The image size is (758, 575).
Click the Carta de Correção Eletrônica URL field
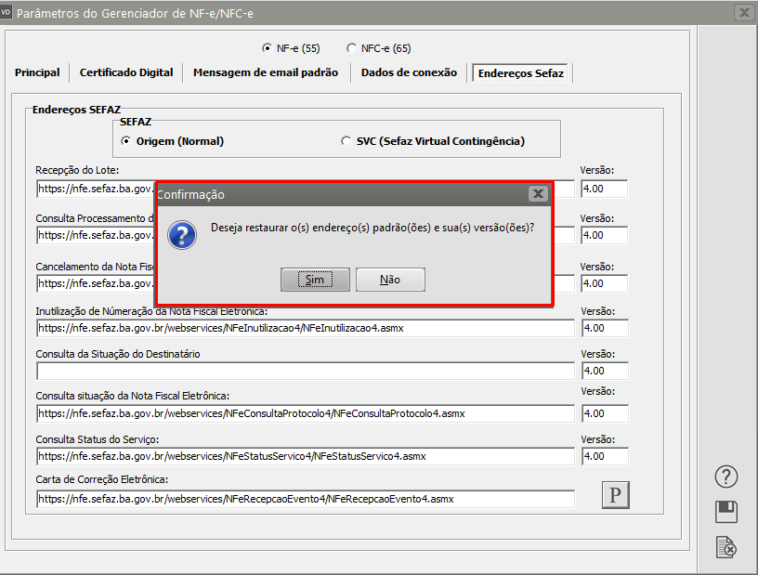(x=306, y=499)
